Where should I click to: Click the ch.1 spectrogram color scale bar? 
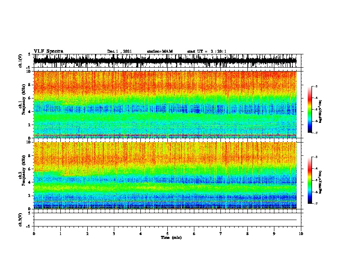[310, 110]
